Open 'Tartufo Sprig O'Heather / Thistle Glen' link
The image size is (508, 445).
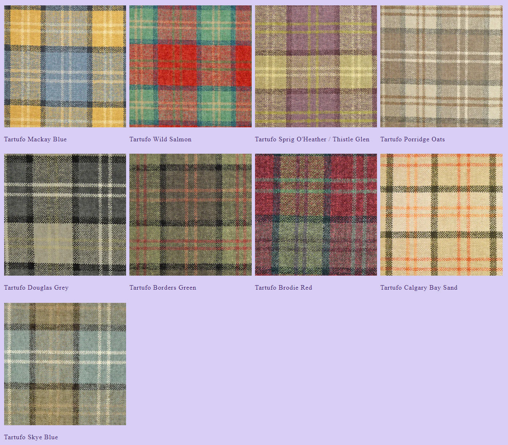(312, 139)
